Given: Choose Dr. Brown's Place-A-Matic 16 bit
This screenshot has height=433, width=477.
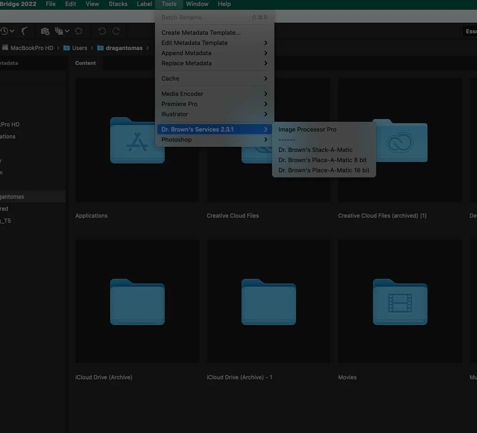Looking at the screenshot, I should [x=324, y=170].
